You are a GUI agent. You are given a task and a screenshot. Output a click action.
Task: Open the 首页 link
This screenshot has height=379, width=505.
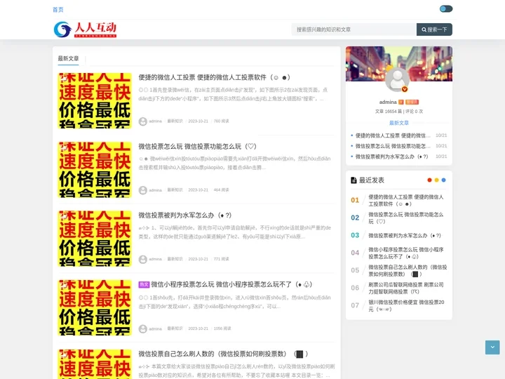tap(58, 10)
